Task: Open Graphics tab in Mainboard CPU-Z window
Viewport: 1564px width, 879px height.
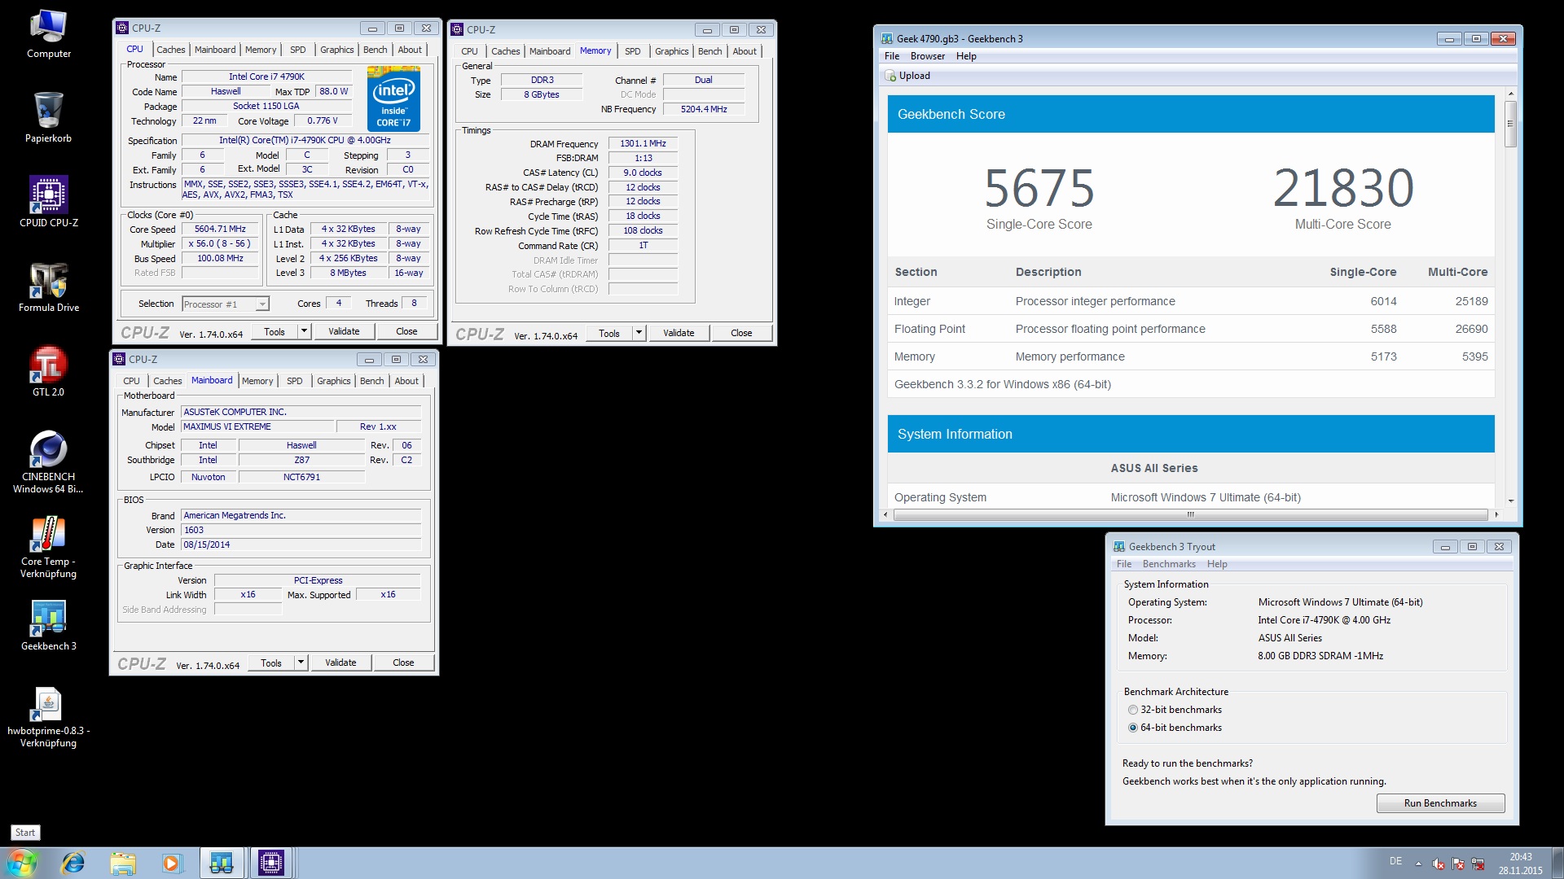Action: pyautogui.click(x=333, y=381)
